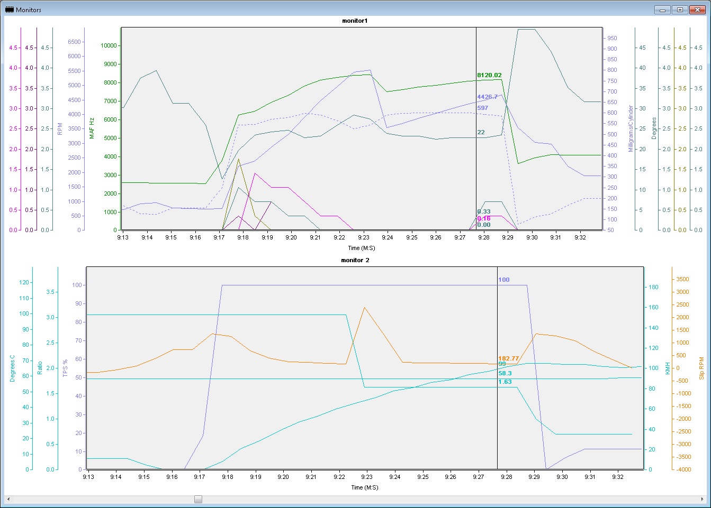Click the 597 value label
The image size is (711, 508).
[482, 108]
